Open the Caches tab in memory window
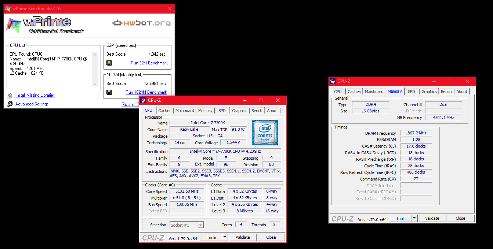 354,92
